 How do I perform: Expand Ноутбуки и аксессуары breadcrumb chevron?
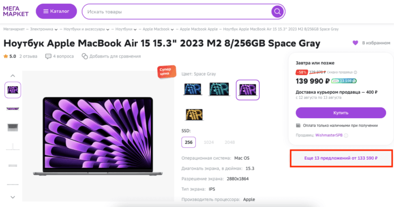point(108,29)
